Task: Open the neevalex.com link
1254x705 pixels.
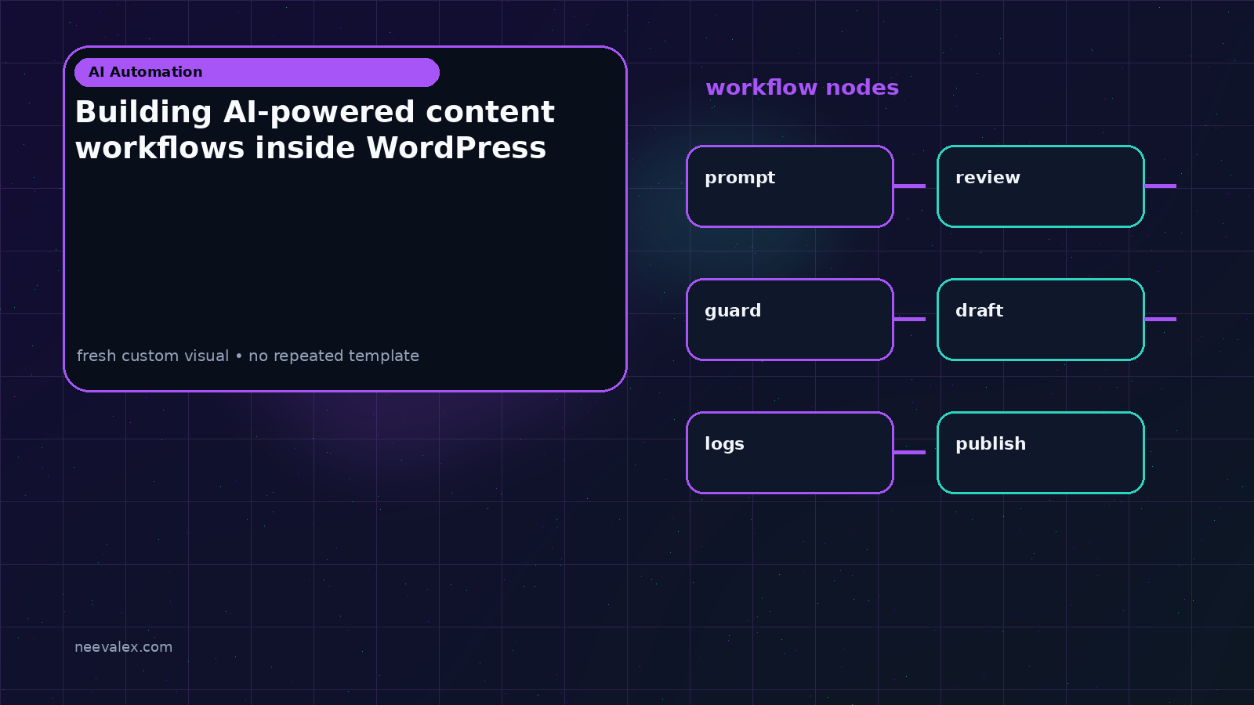Action: (123, 647)
